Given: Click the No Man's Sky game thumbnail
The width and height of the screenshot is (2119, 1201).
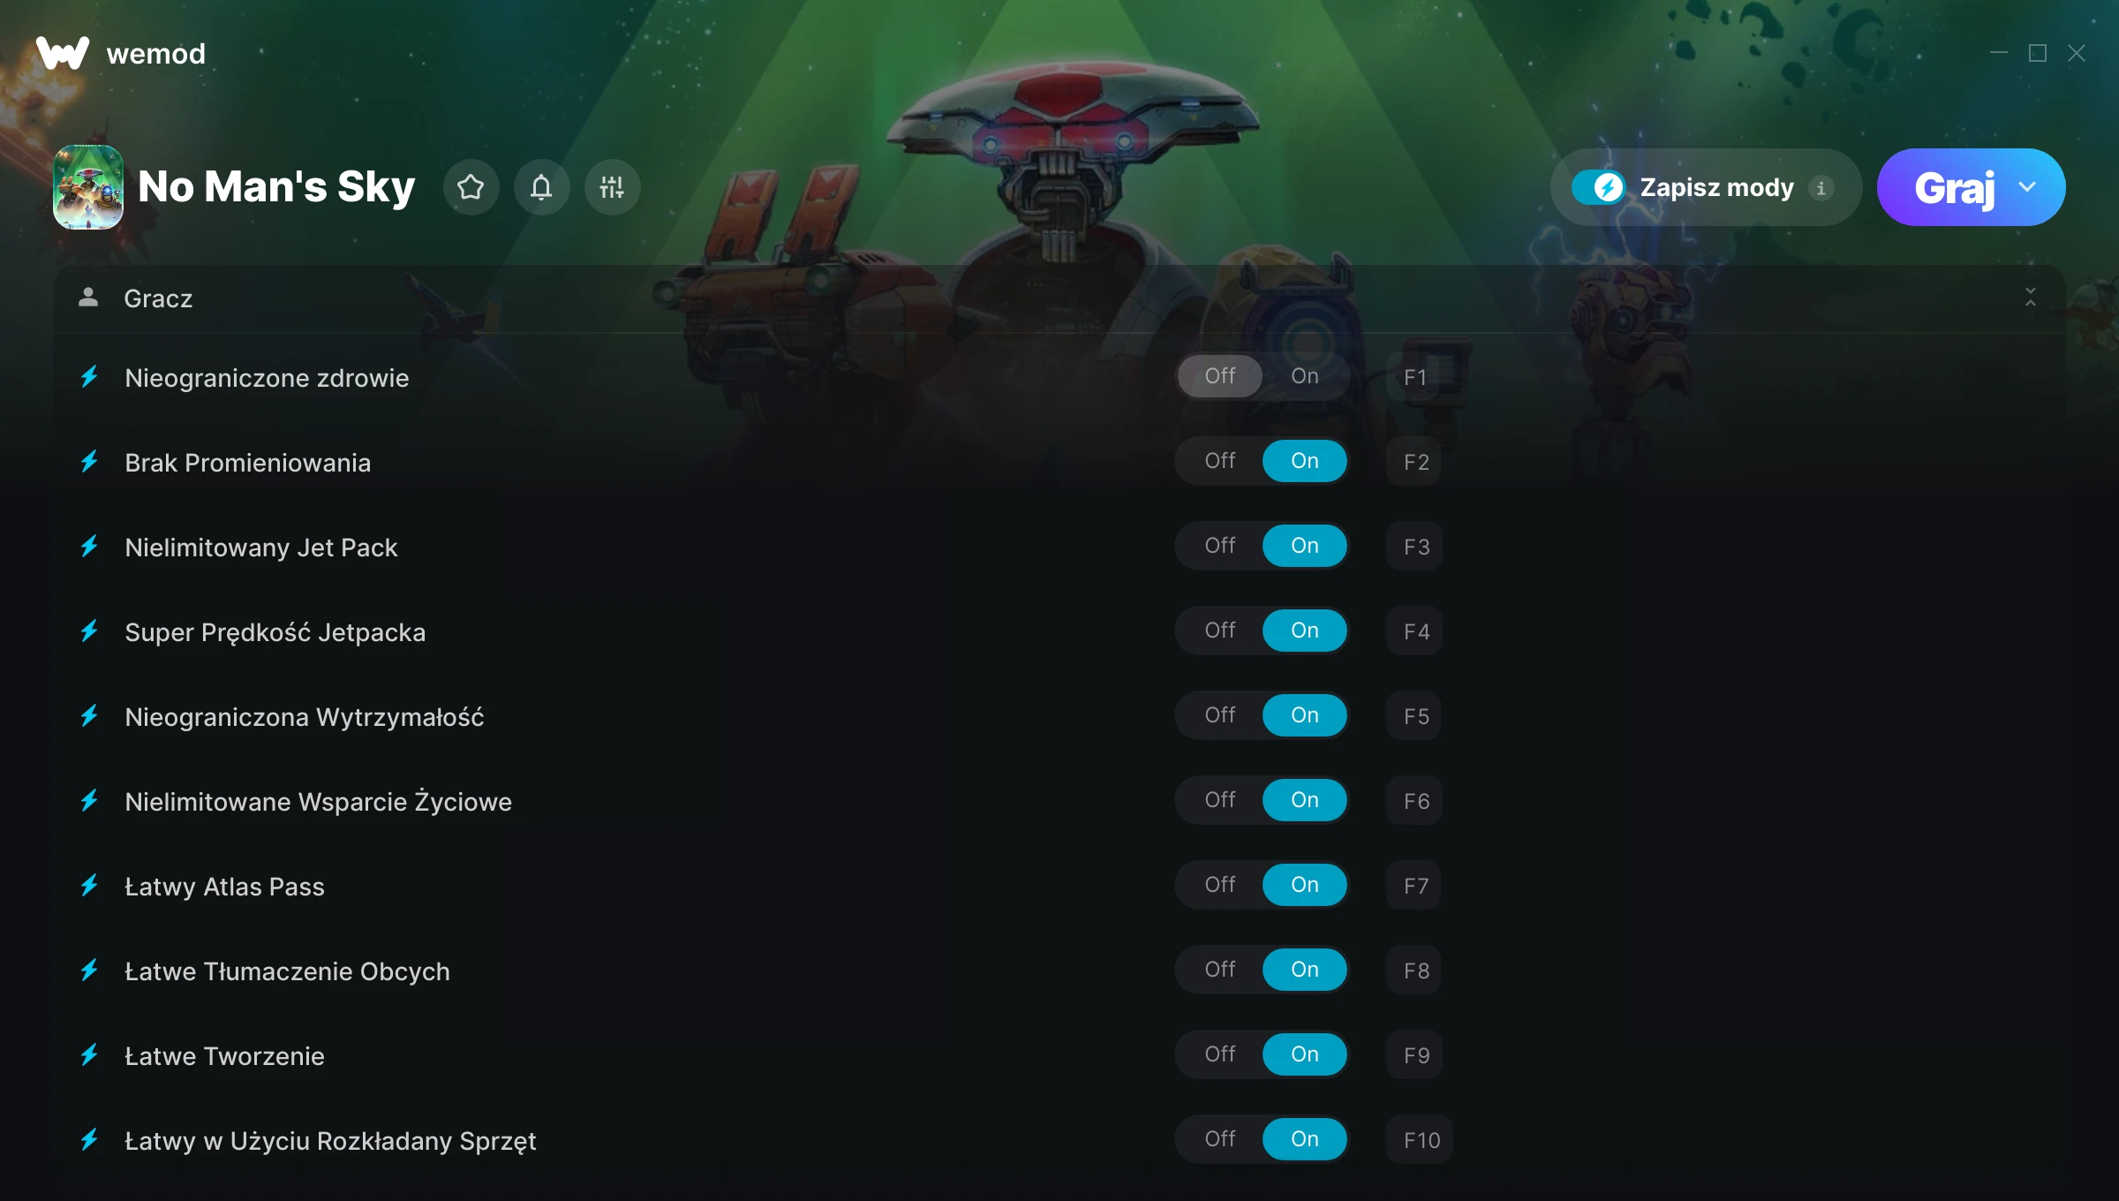Looking at the screenshot, I should 88,187.
